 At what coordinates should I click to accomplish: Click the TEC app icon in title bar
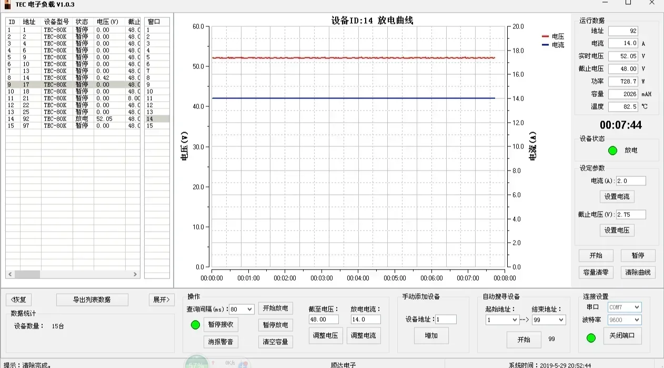click(x=7, y=4)
